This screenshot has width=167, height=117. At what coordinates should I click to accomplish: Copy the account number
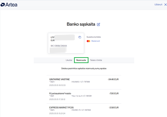pyautogui.click(x=80, y=37)
